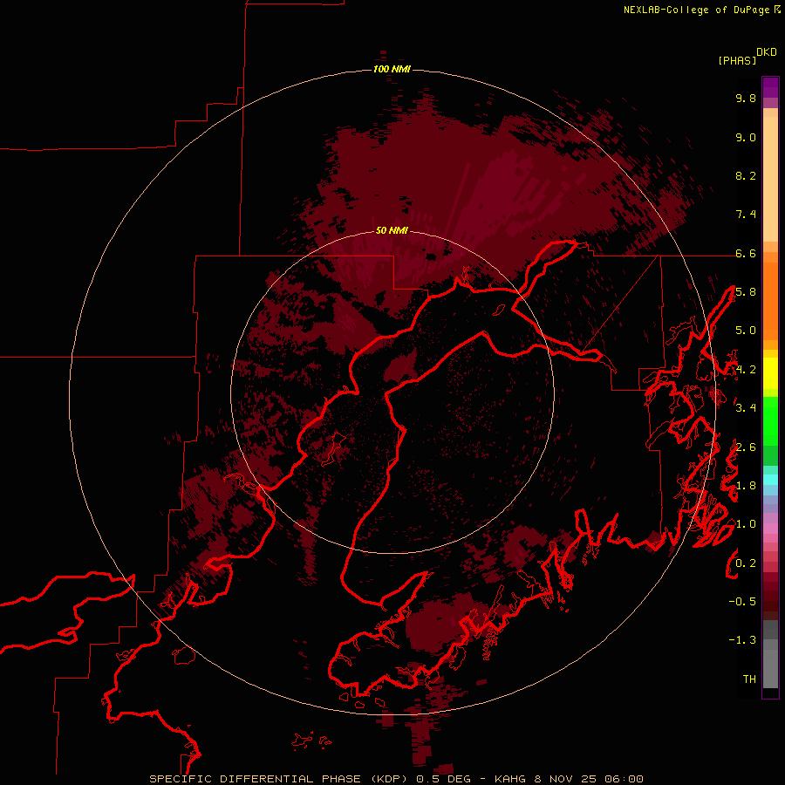The height and width of the screenshot is (785, 785).
Task: Click the pink legend band near 1.0
Action: pos(770,529)
